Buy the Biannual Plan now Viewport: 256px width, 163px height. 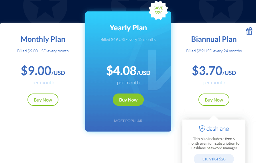214,100
